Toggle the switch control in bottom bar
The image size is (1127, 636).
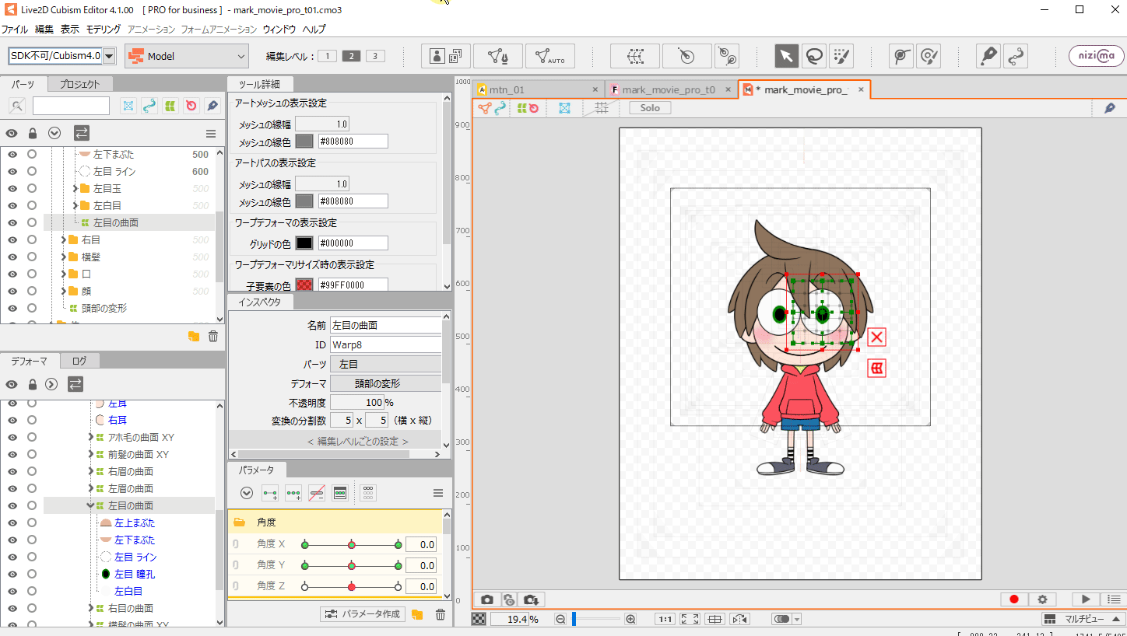[x=782, y=619]
